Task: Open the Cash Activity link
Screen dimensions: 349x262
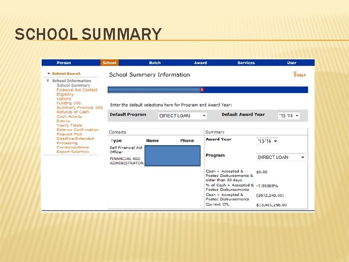Action: (69, 116)
